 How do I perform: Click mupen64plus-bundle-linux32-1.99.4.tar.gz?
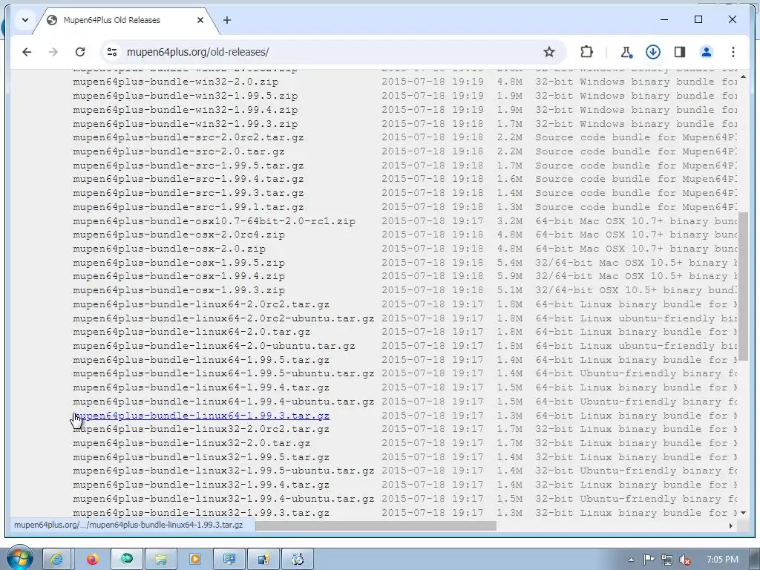pyautogui.click(x=201, y=485)
